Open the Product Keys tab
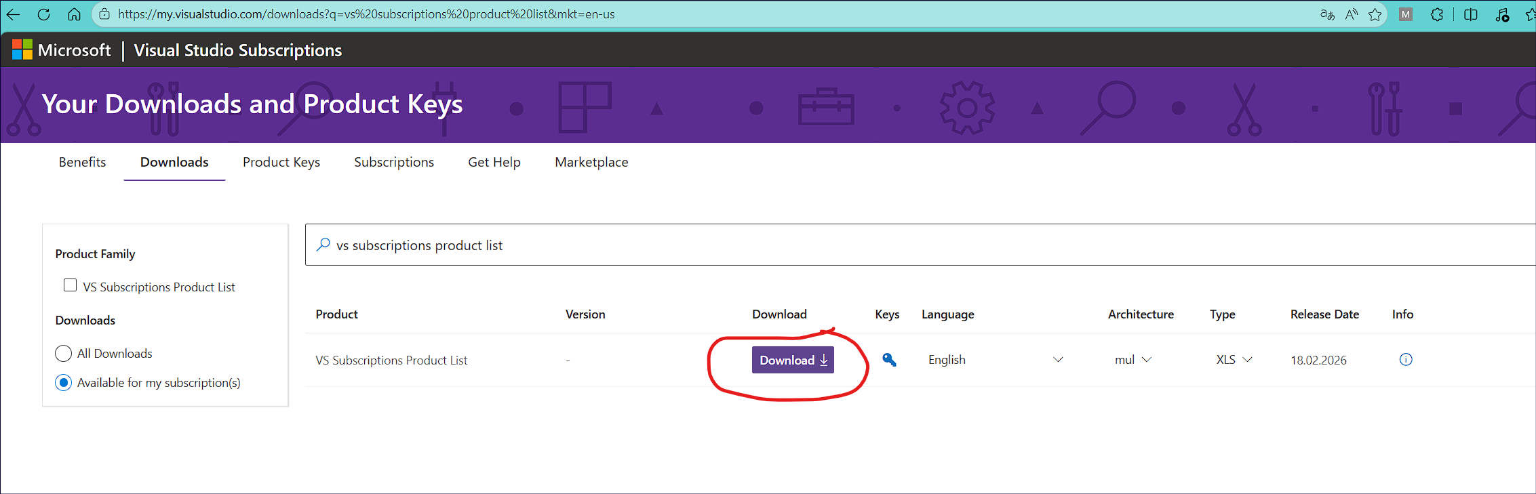 281,163
